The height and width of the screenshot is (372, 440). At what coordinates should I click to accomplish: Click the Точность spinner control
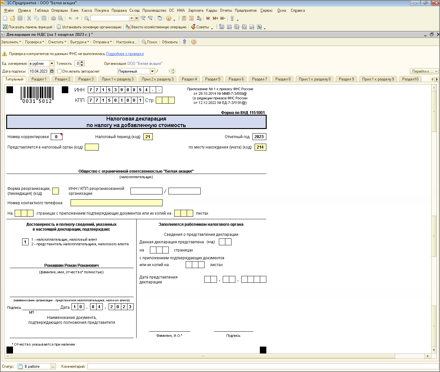pos(82,64)
